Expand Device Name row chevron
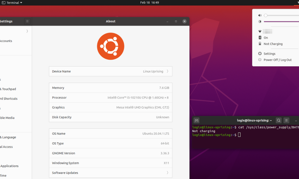This screenshot has height=179, width=299. point(167,71)
